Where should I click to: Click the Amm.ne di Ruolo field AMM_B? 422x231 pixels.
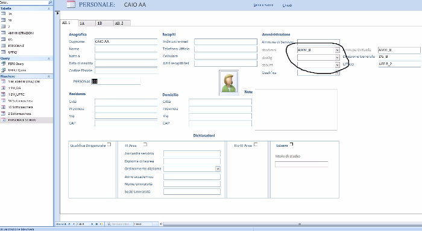399,50
